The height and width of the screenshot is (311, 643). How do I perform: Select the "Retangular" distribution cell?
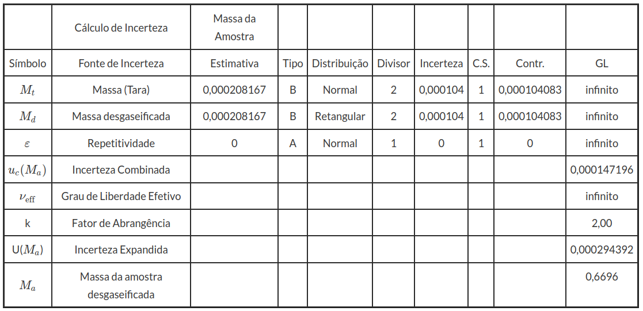pyautogui.click(x=340, y=117)
